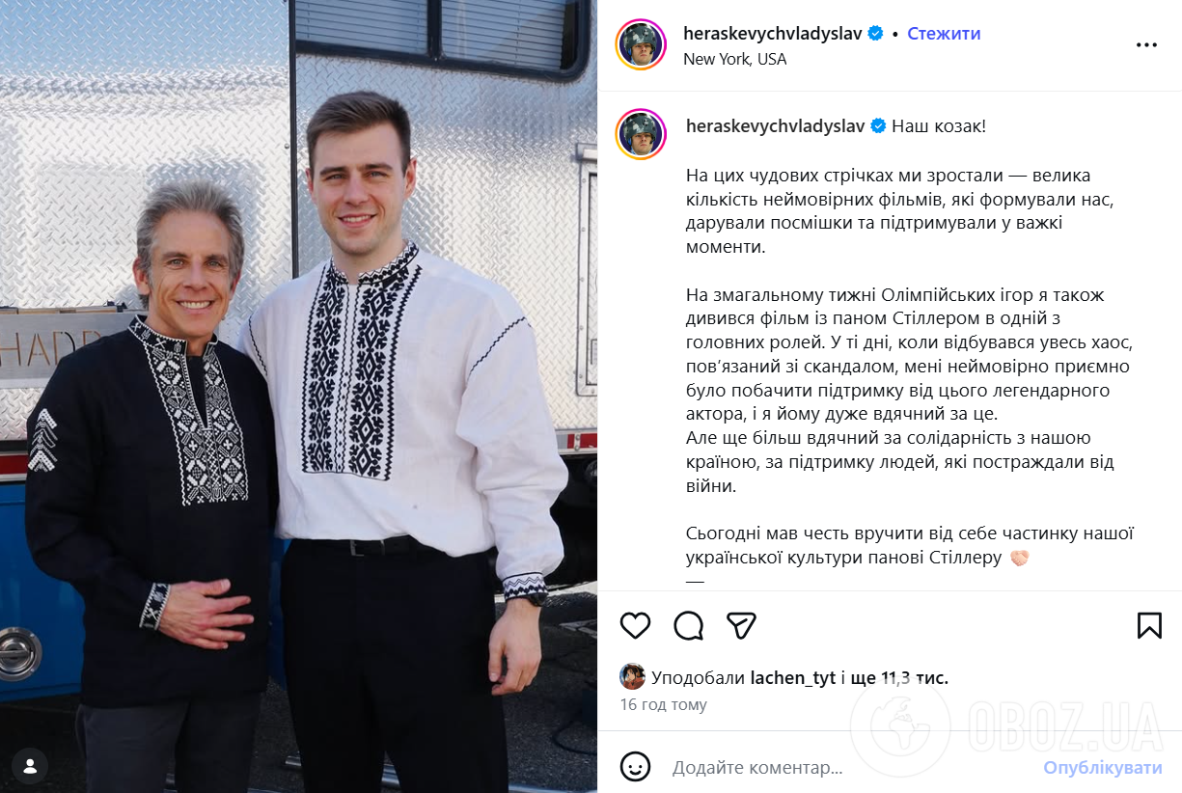The width and height of the screenshot is (1182, 793).
Task: Share post using paper plane icon
Action: pos(740,625)
